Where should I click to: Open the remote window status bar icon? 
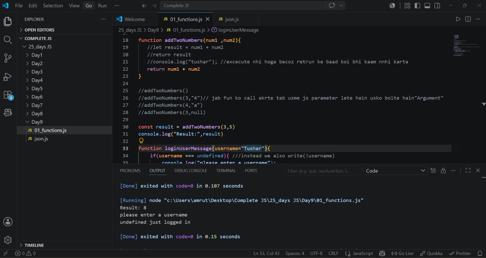pyautogui.click(x=6, y=254)
